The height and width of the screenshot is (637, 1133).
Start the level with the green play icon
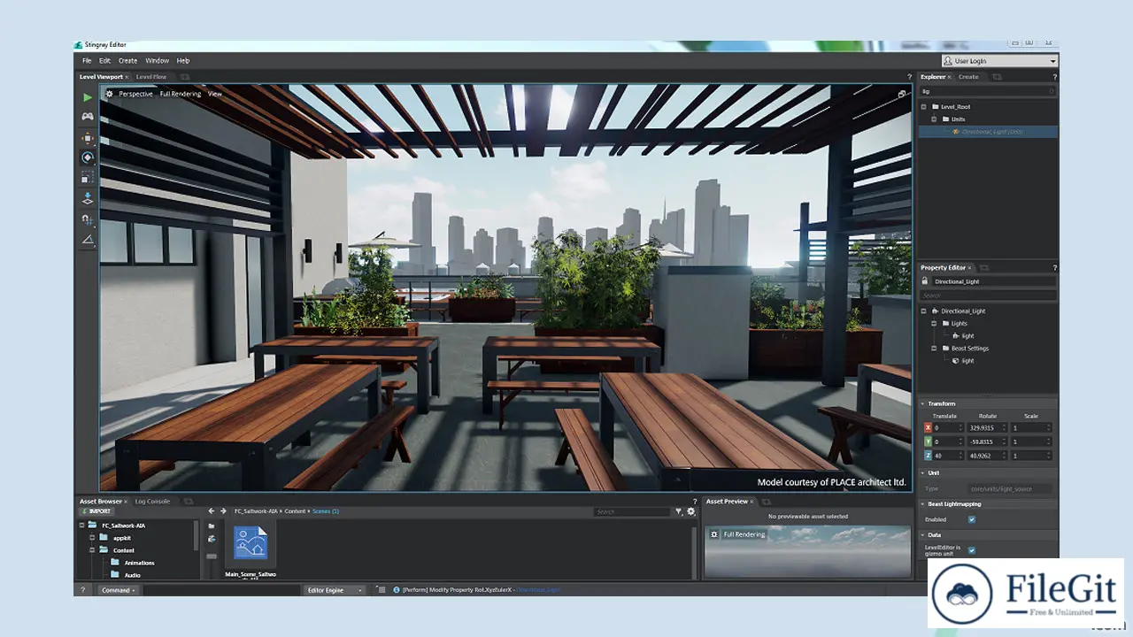[87, 97]
